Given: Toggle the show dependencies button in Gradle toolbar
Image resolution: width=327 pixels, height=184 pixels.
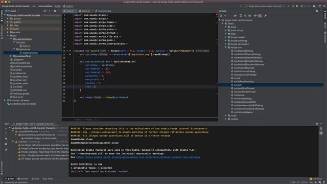Looking at the screenshot, I should coord(250,16).
